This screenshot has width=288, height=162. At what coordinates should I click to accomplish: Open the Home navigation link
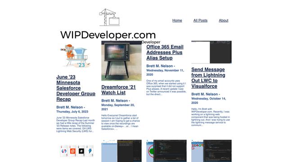click(177, 20)
